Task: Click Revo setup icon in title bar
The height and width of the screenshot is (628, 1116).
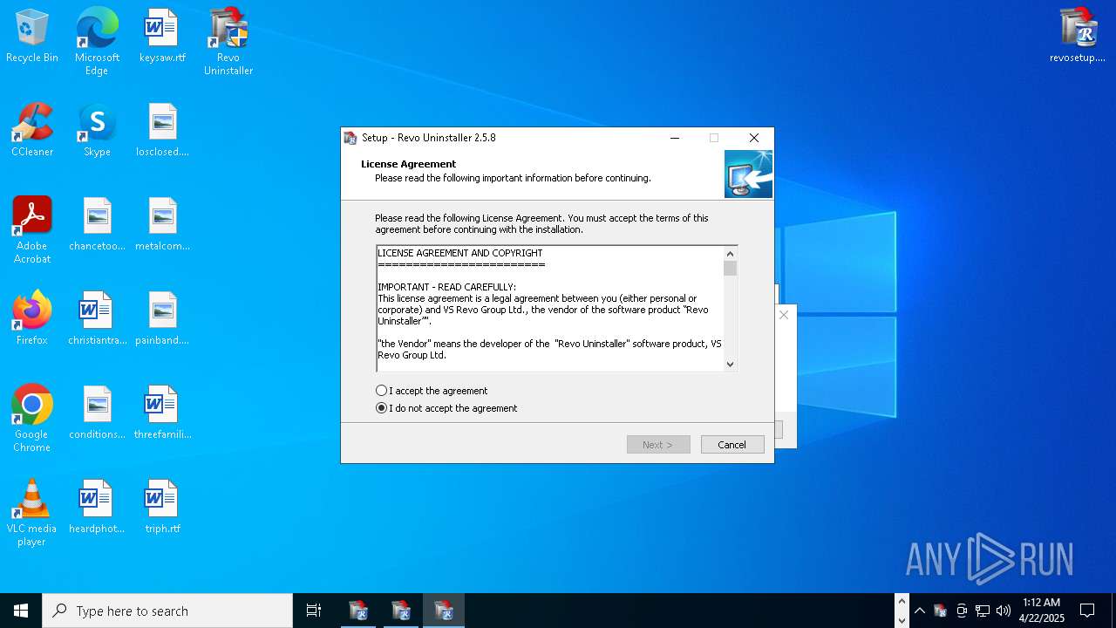Action: click(x=350, y=138)
